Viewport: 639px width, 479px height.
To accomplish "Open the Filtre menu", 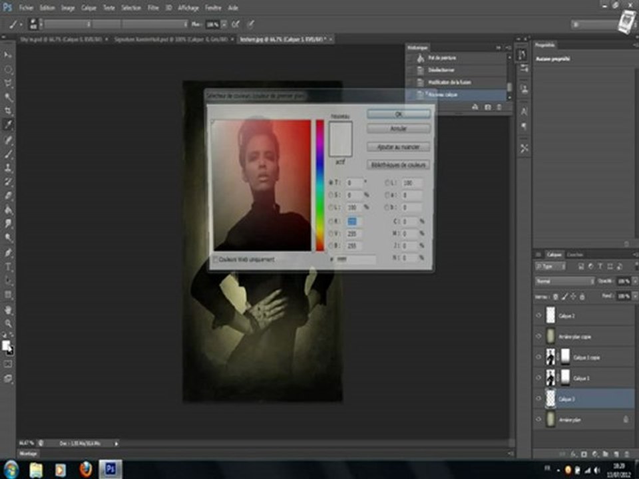I will 153,8.
